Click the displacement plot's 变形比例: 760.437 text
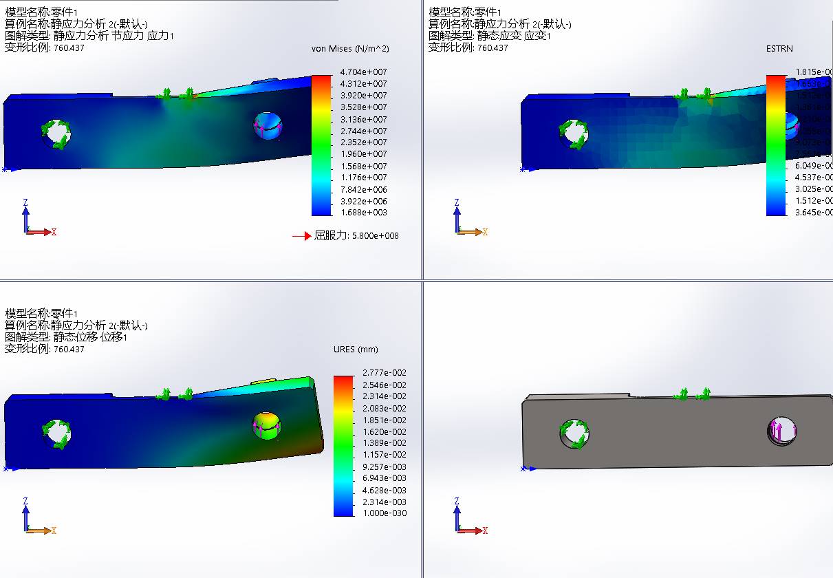 tap(45, 349)
